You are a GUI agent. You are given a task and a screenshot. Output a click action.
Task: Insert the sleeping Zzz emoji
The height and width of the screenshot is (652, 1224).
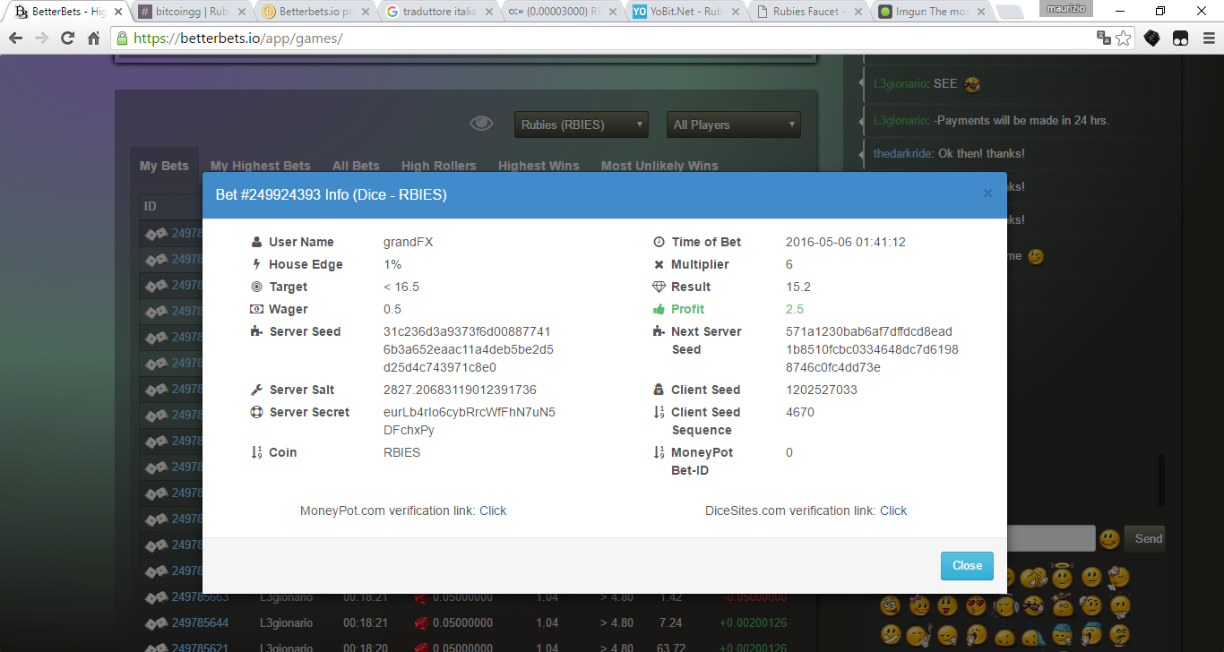[x=1004, y=634]
